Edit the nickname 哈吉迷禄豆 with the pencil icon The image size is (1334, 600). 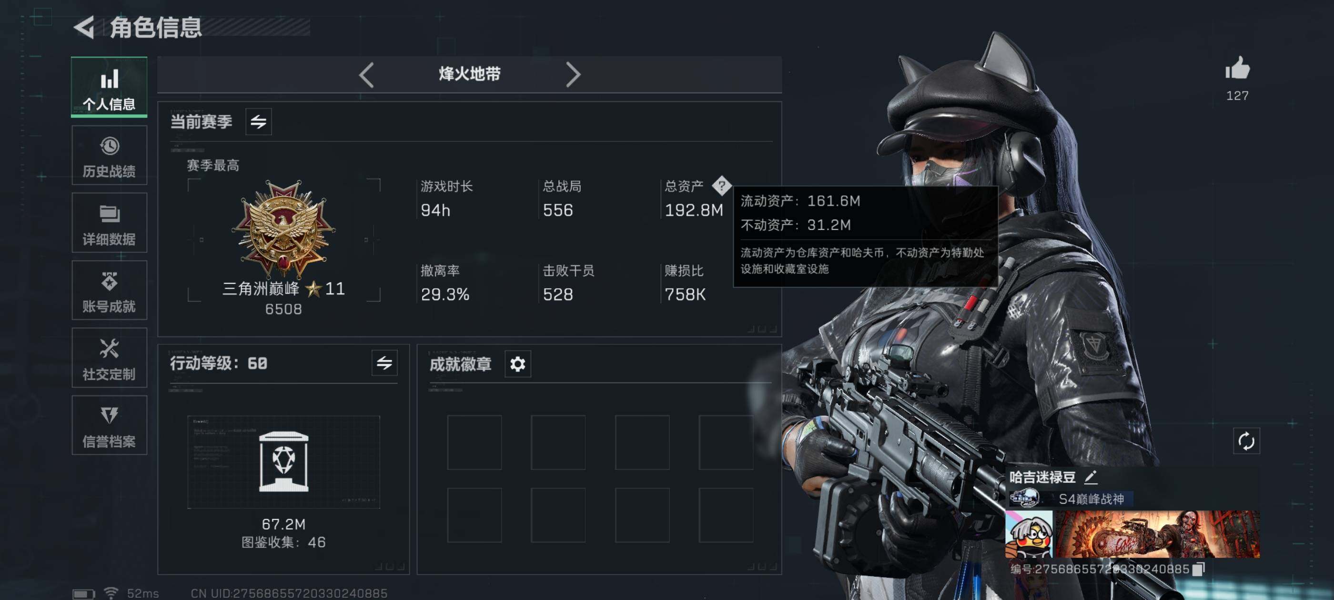(x=1091, y=476)
